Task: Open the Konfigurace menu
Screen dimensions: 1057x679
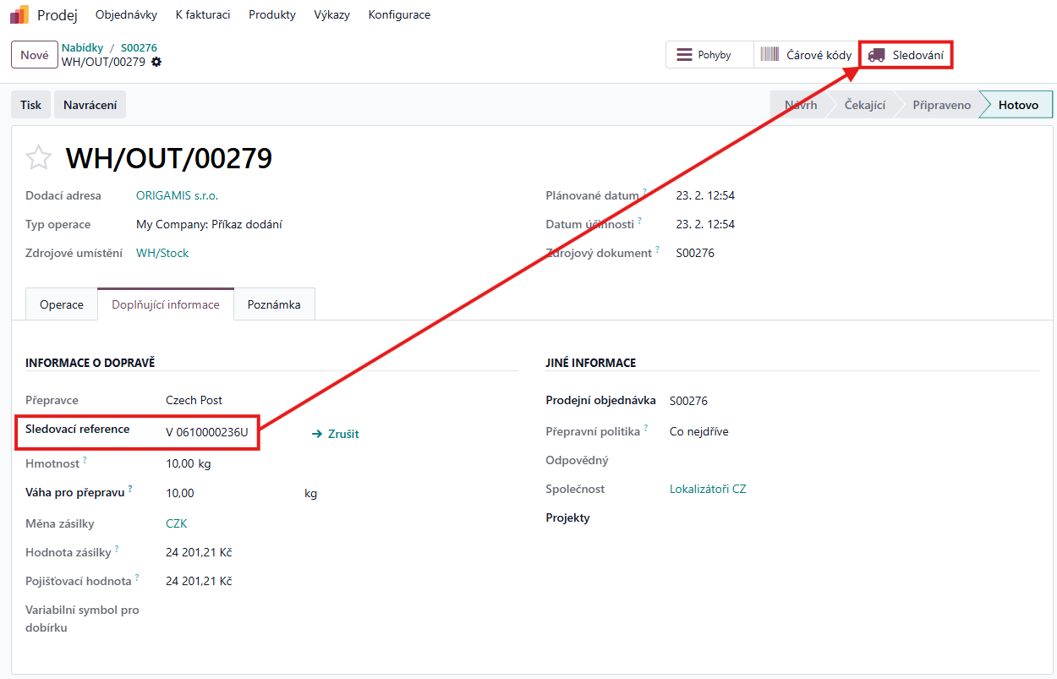Action: (x=399, y=15)
